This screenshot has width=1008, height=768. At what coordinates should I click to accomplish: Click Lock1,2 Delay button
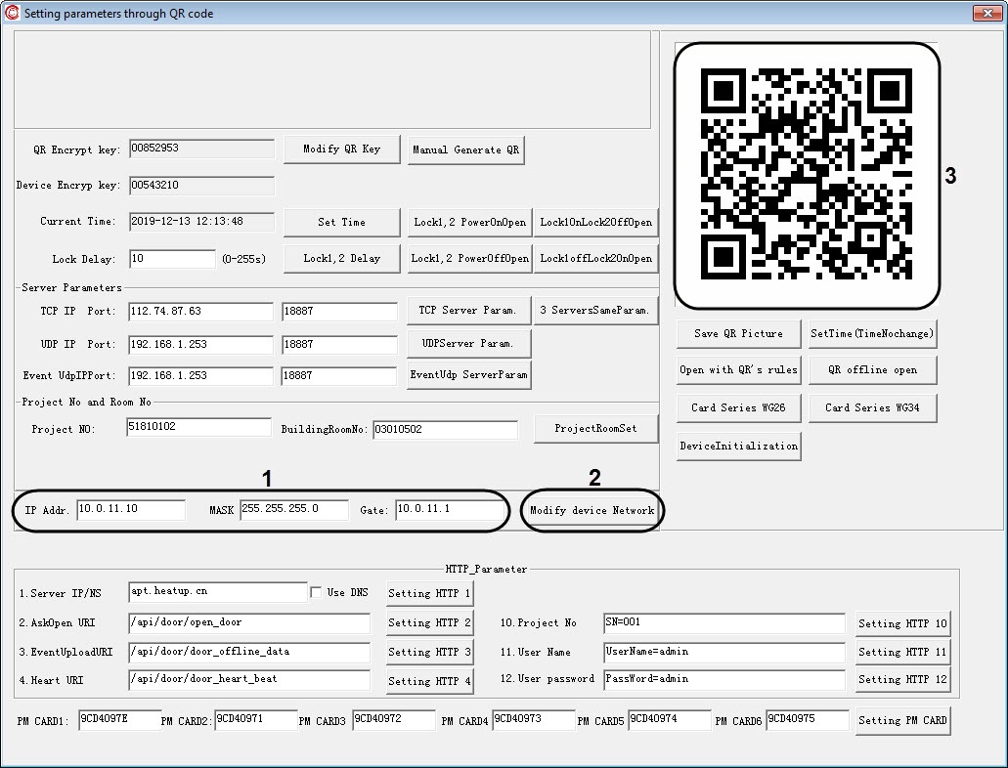(341, 258)
